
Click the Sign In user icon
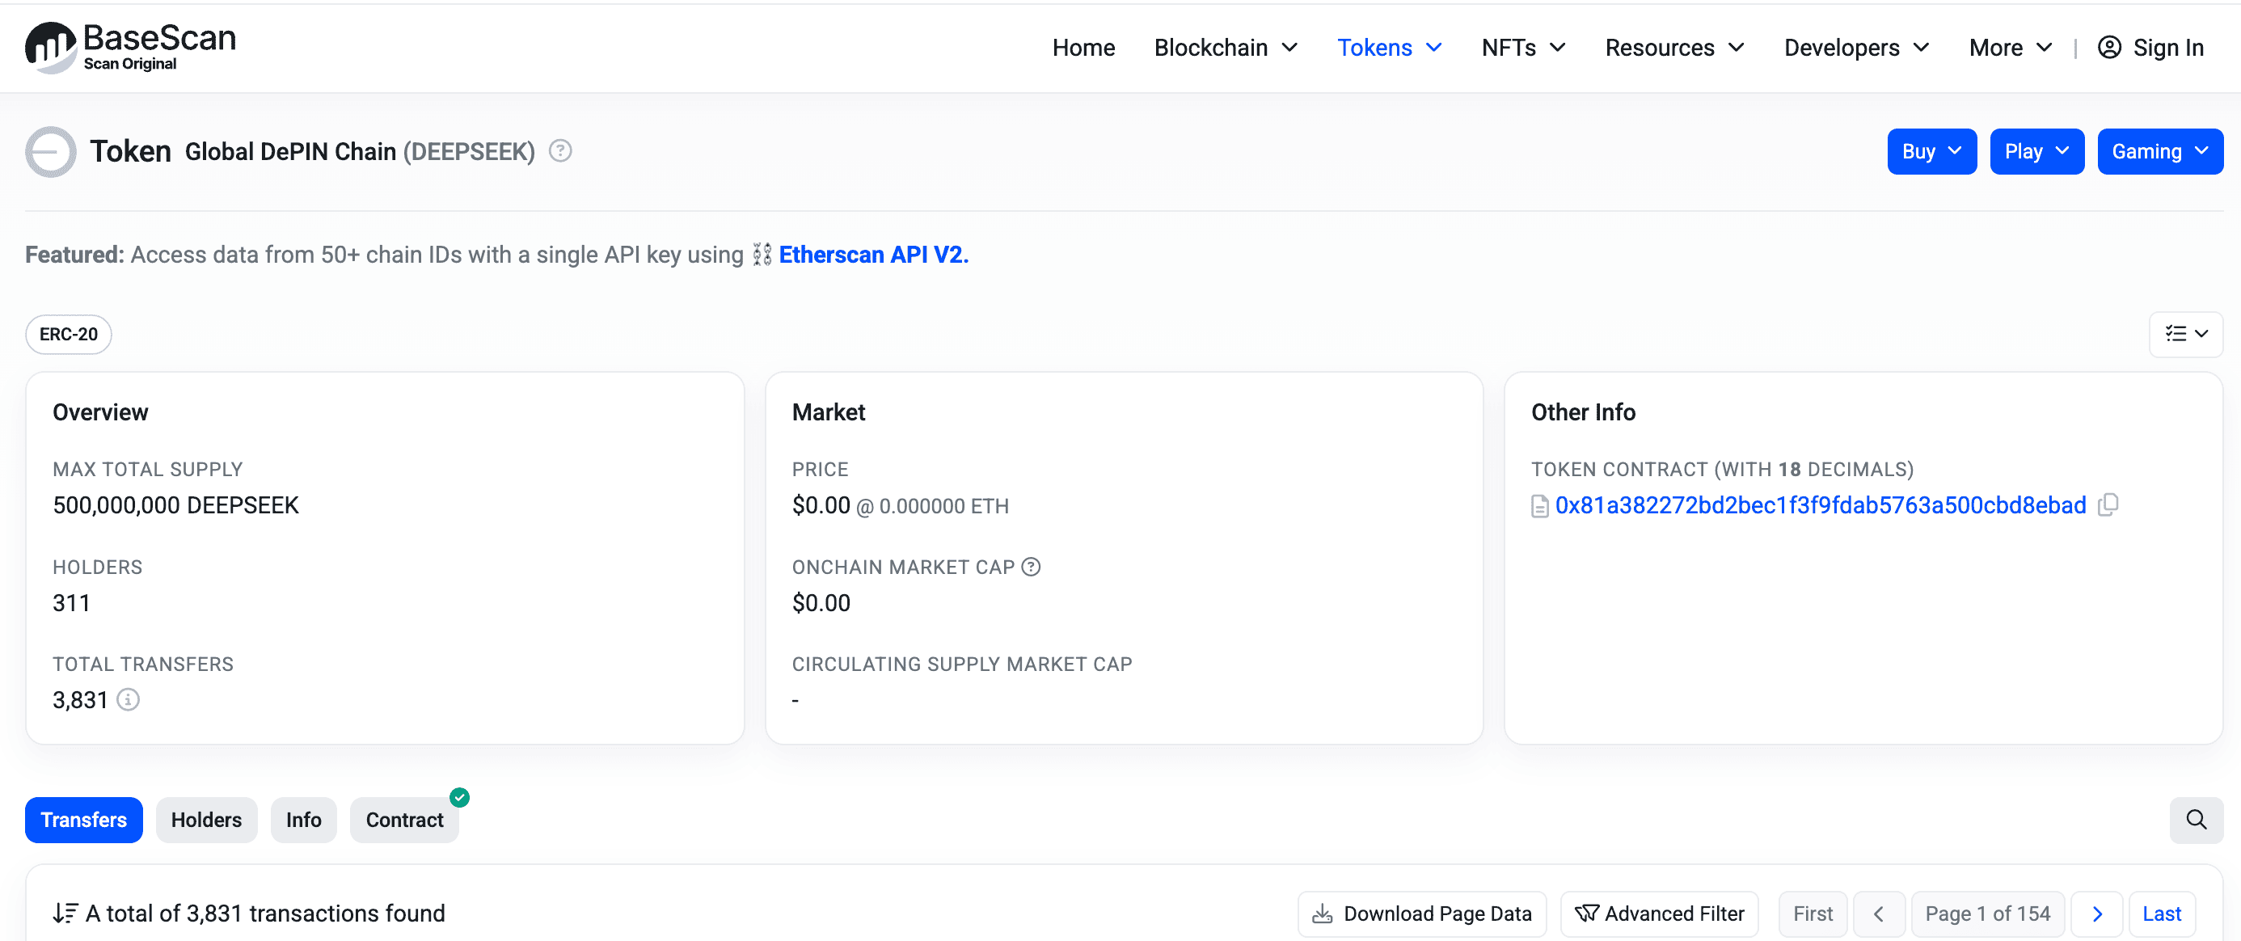click(2108, 47)
